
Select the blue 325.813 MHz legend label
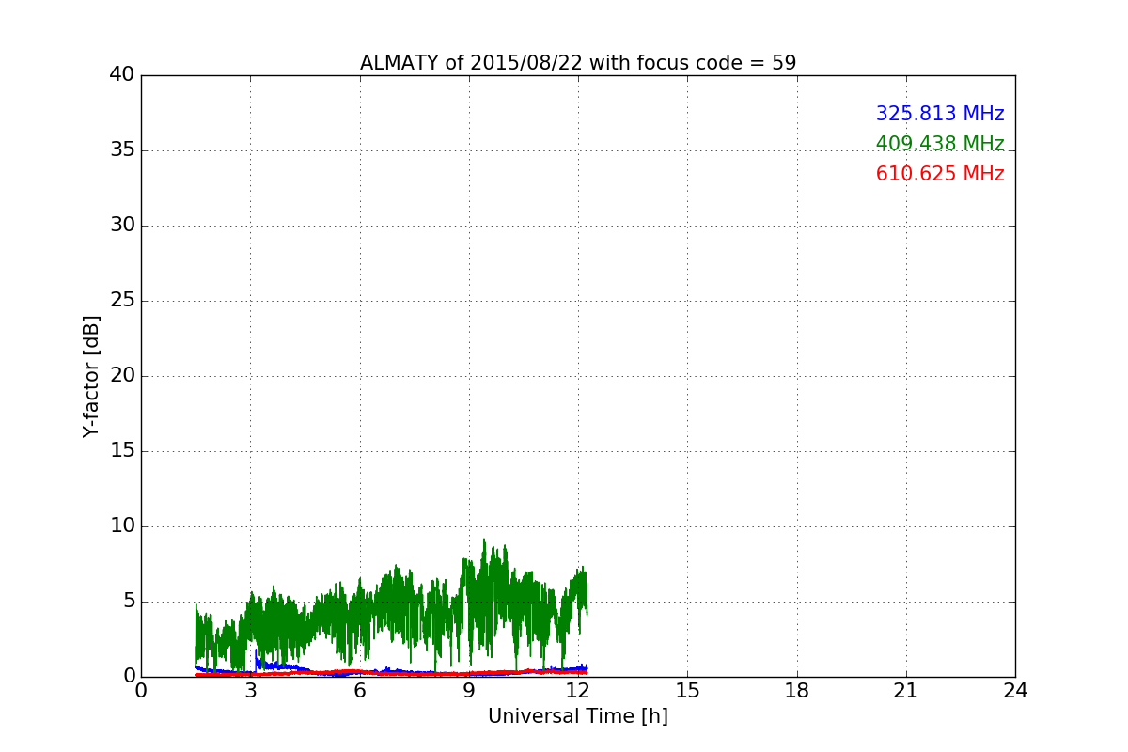point(940,114)
